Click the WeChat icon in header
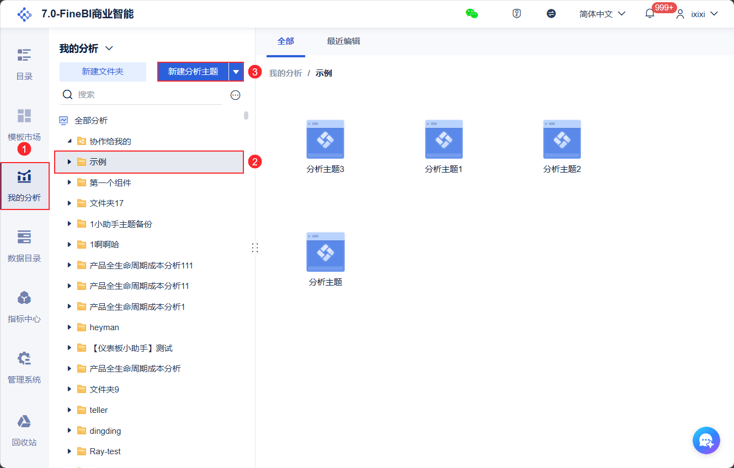Image resolution: width=734 pixels, height=468 pixels. coord(472,14)
